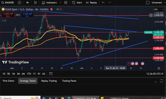Open go-to-date calendar icon
This screenshot has width=166, height=99.
point(51,74)
